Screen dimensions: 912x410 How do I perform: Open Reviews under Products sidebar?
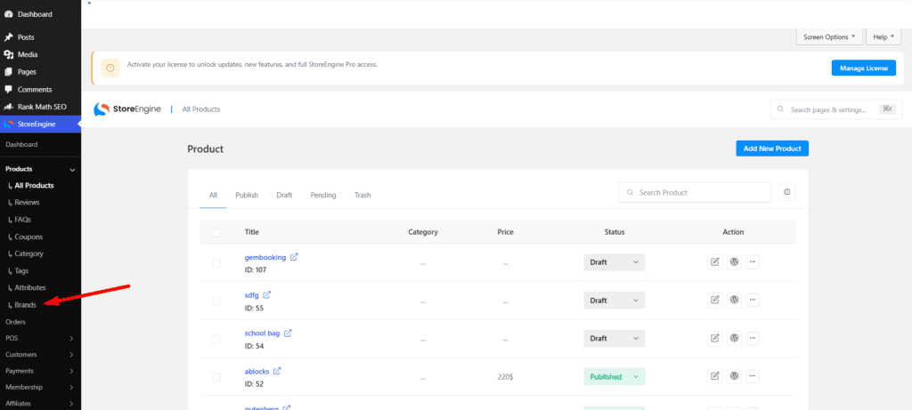27,202
